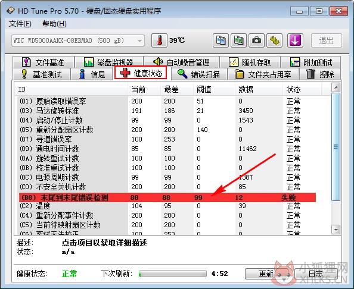The image size is (354, 289).
Task: Click the thermometer temperature icon
Action: (x=159, y=40)
